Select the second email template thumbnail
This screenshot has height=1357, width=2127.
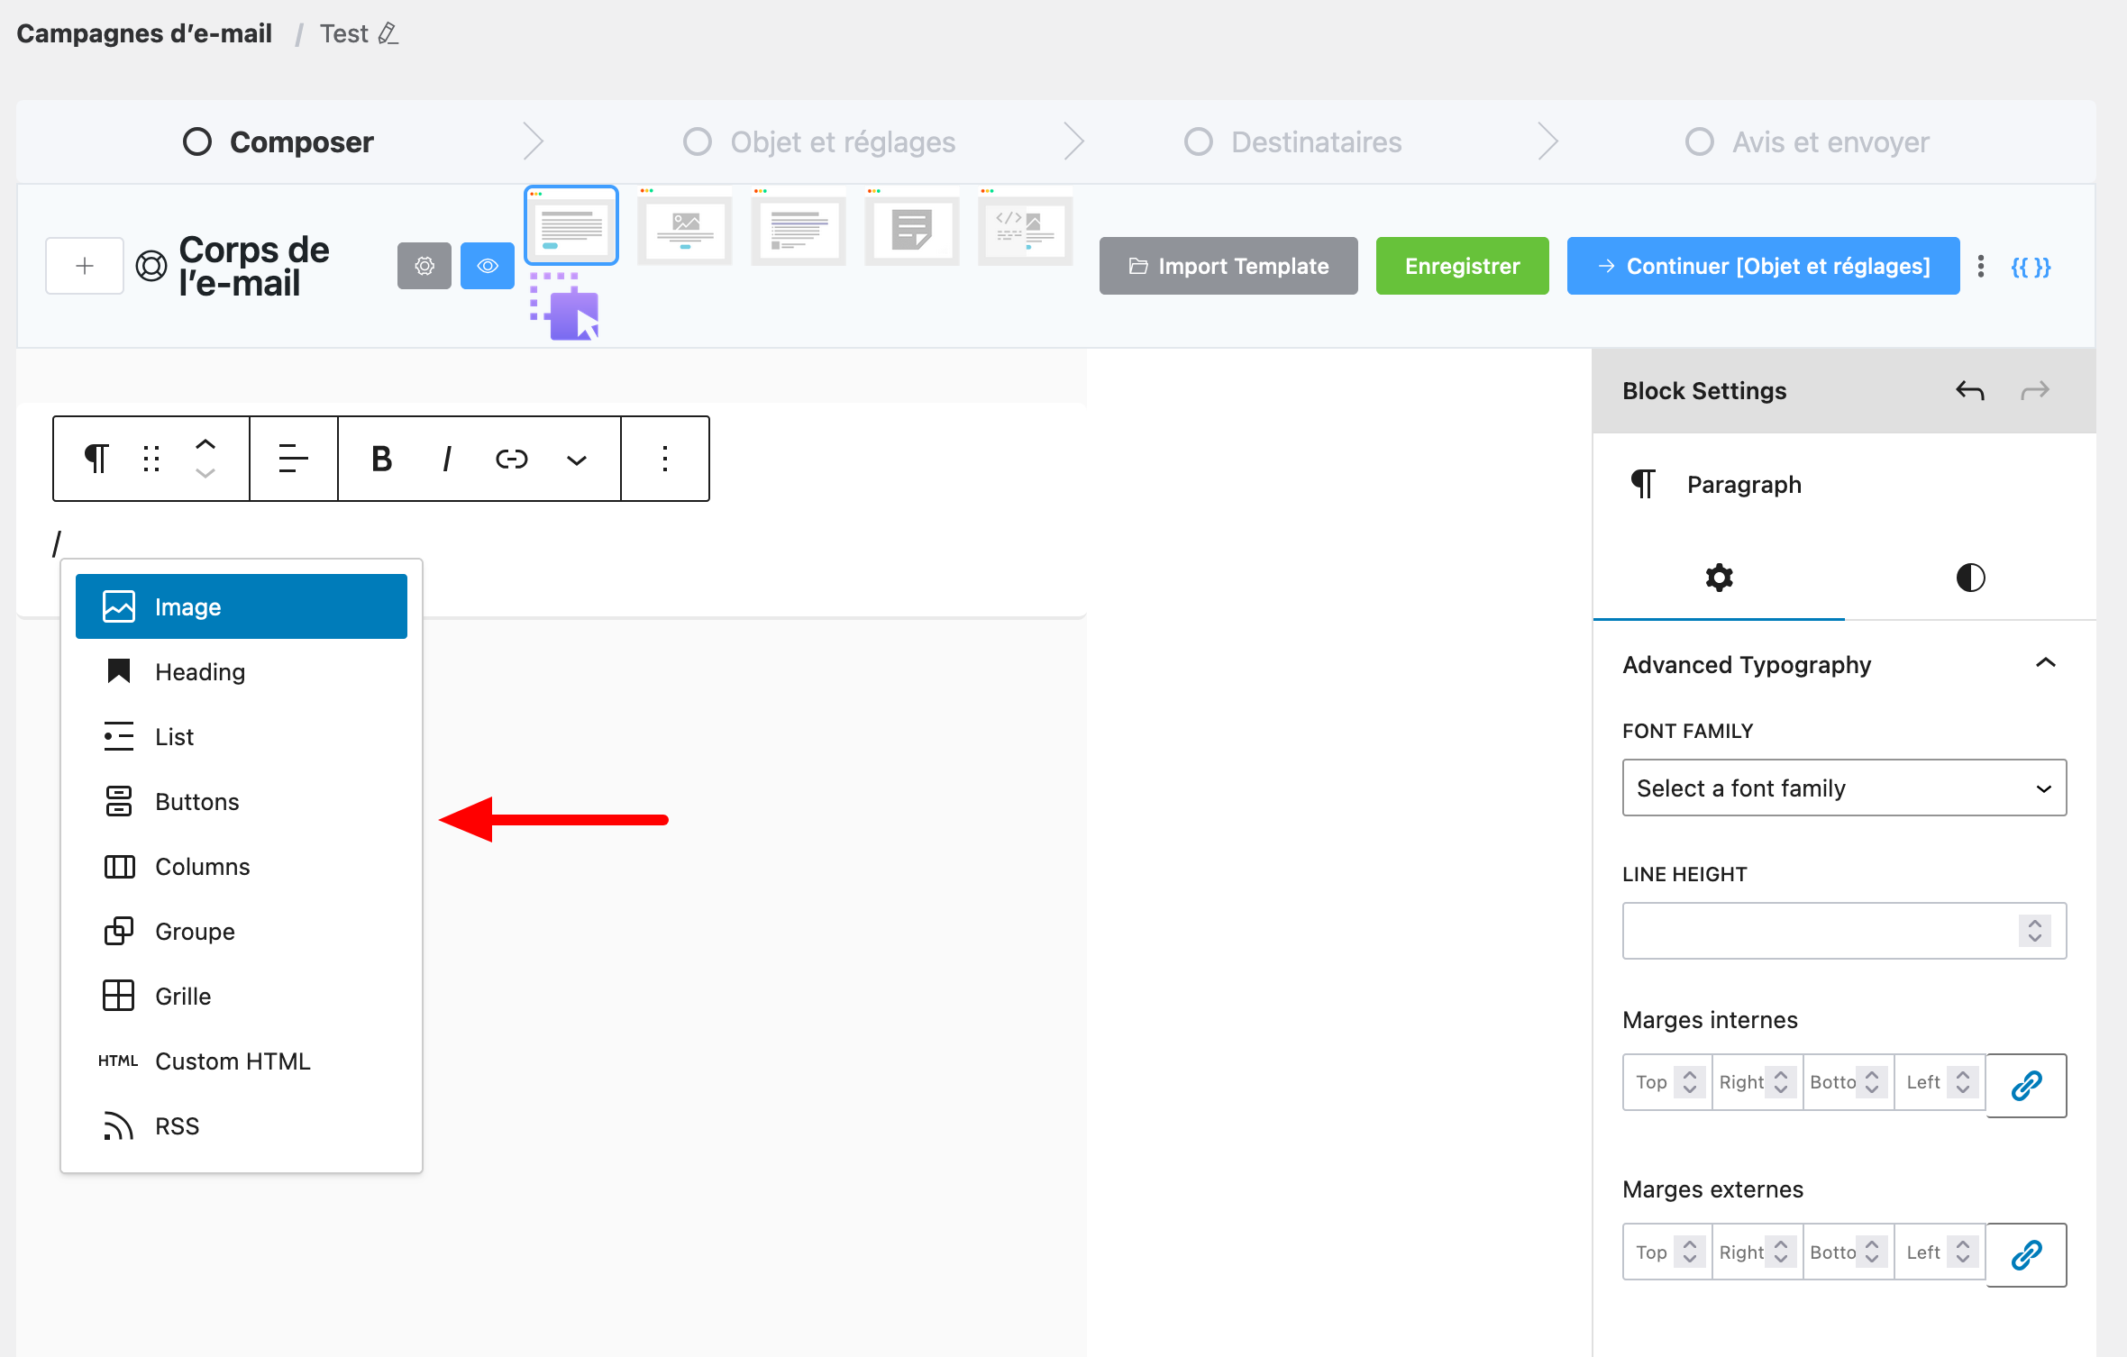pyautogui.click(x=684, y=227)
